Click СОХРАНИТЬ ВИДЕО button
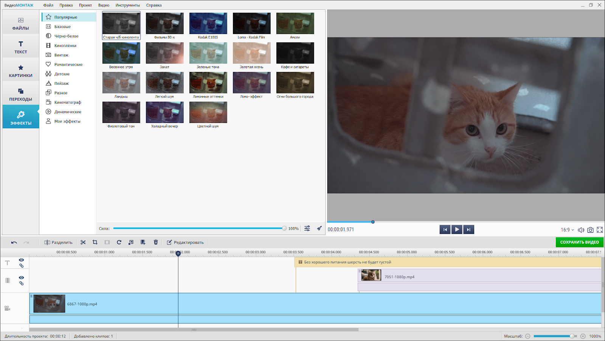Screen dimensions: 605x341 pyautogui.click(x=579, y=242)
